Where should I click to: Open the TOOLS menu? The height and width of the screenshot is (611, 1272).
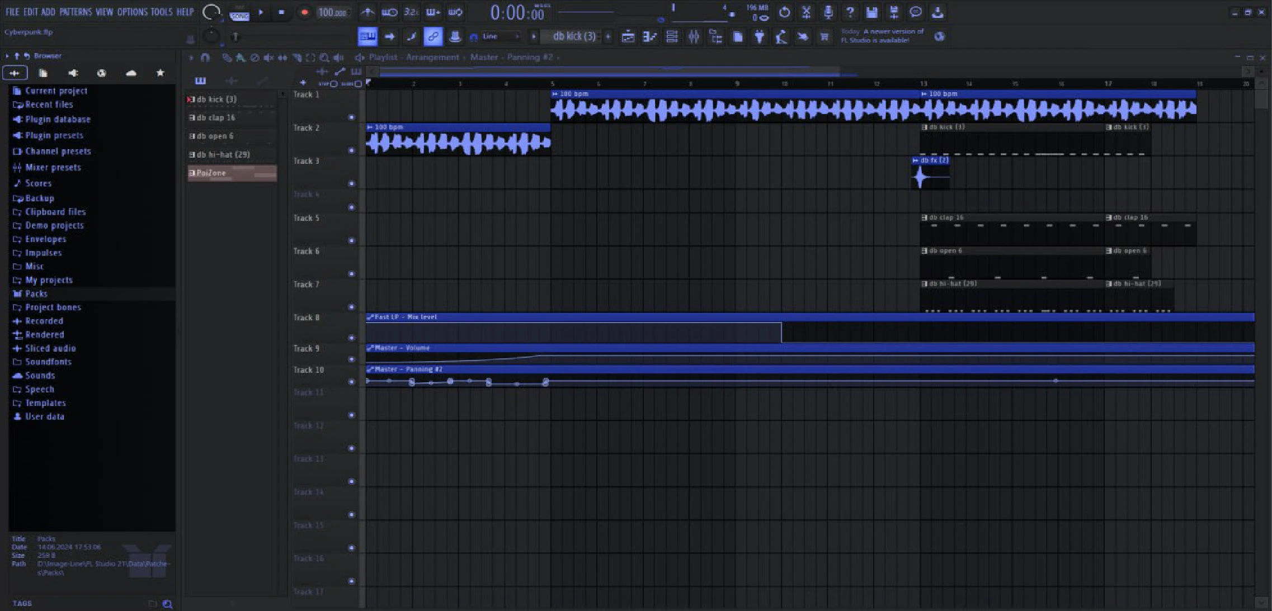point(161,12)
